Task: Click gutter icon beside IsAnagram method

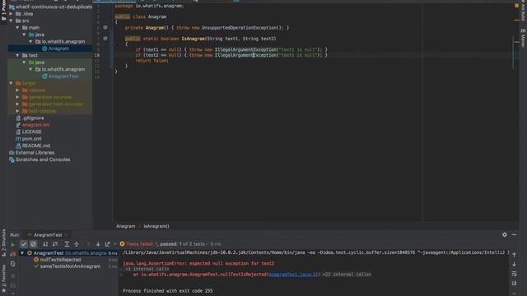Action: point(105,39)
